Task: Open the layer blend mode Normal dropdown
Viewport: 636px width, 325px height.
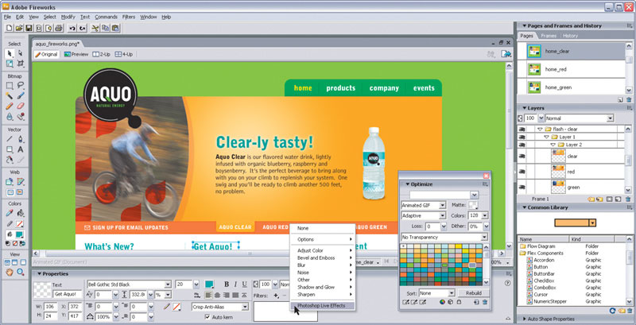Action: point(610,118)
